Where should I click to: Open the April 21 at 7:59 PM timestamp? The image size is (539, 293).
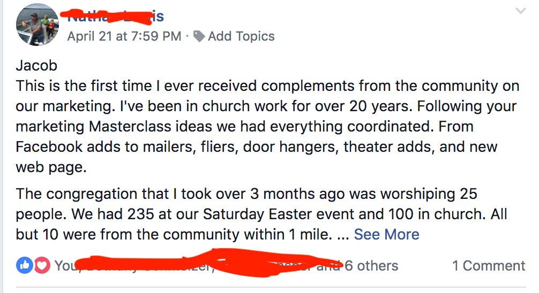tap(124, 36)
